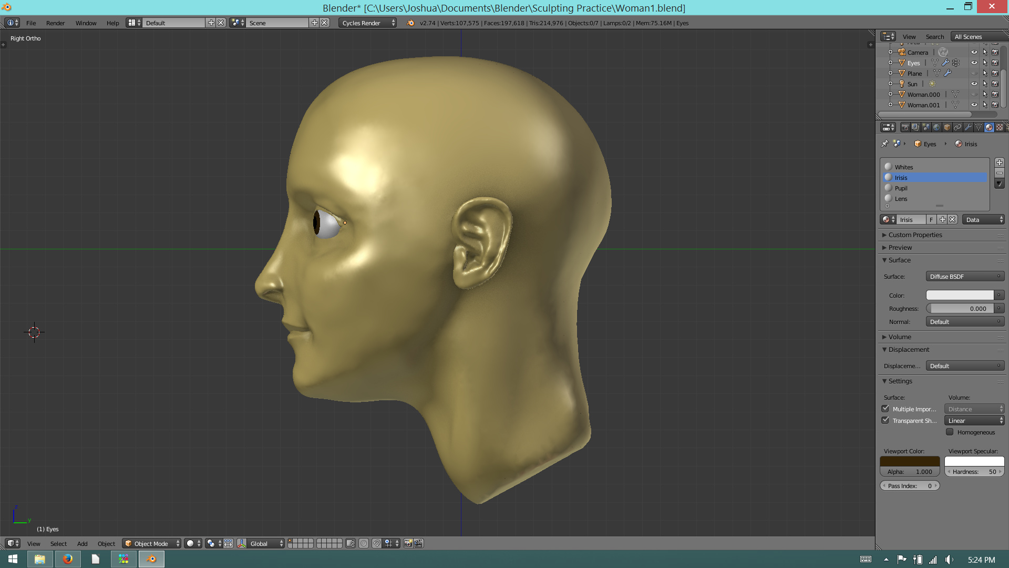The width and height of the screenshot is (1009, 568).
Task: Open the Scene properties tab
Action: coord(926,127)
